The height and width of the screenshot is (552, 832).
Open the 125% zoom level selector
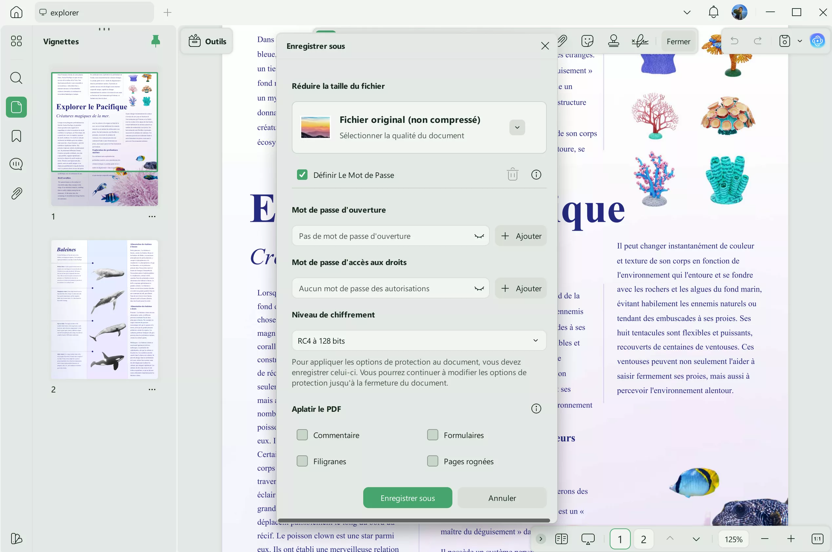tap(733, 539)
